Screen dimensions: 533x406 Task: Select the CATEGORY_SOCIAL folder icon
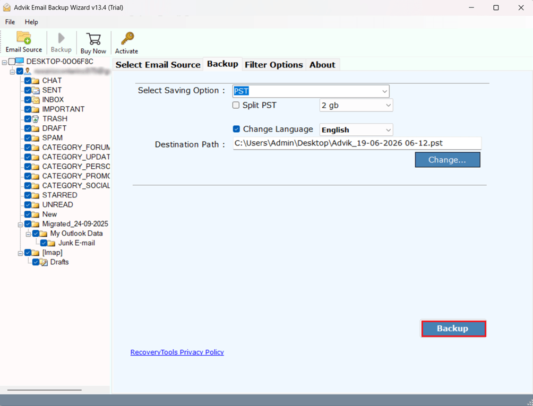point(36,186)
